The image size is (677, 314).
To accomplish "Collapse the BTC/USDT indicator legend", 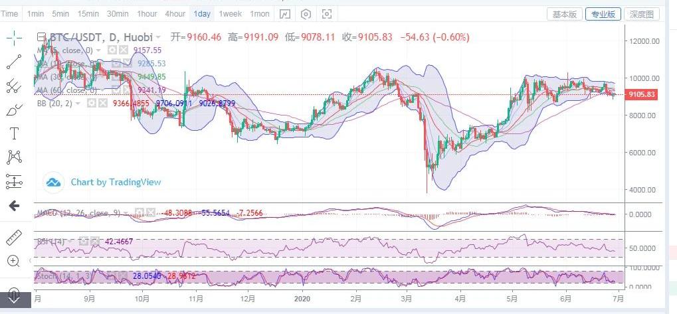I will [x=41, y=37].
